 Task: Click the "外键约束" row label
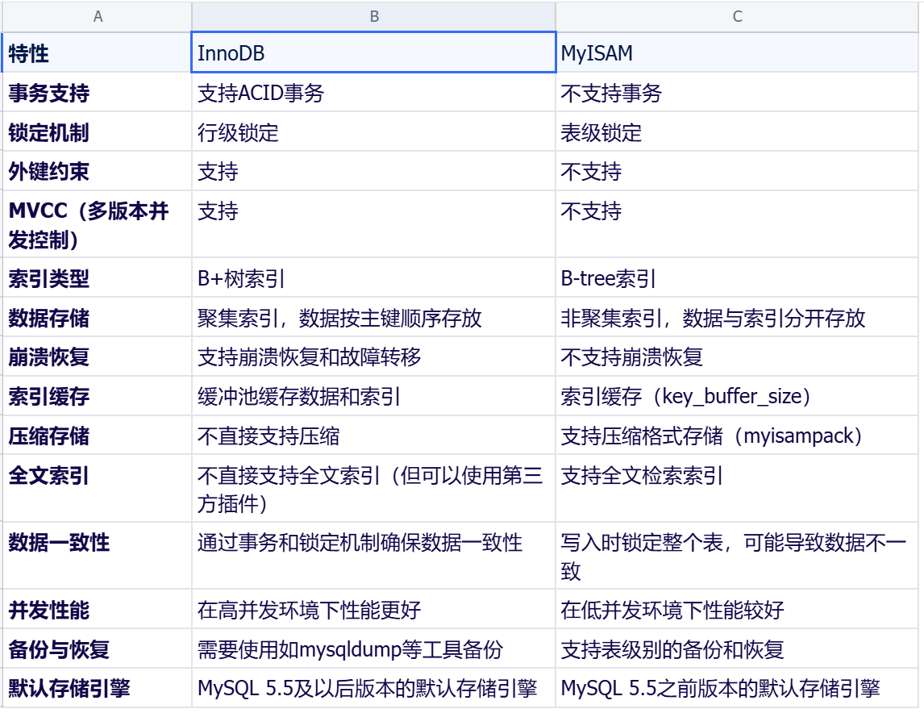tap(98, 172)
